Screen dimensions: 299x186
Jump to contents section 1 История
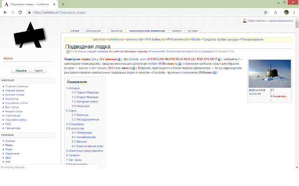(x=73, y=88)
